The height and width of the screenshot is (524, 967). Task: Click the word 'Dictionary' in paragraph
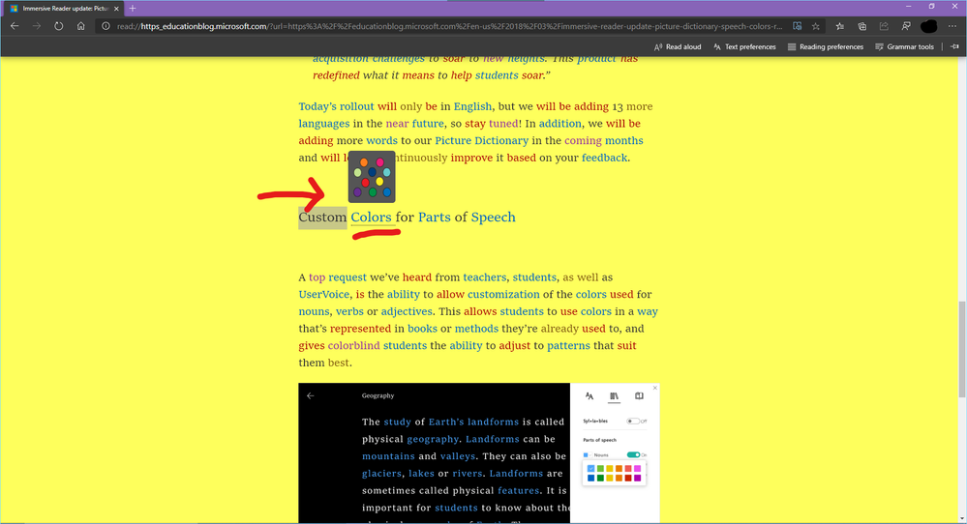(500, 141)
